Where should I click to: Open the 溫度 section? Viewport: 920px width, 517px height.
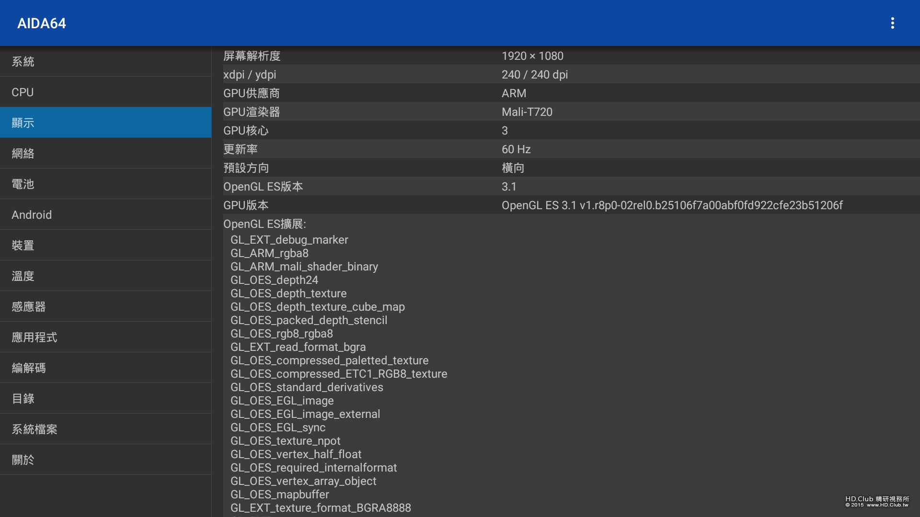[105, 276]
